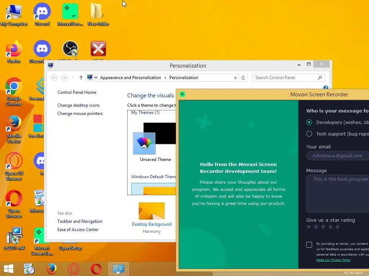Open the Desktop Background link

coord(152,224)
